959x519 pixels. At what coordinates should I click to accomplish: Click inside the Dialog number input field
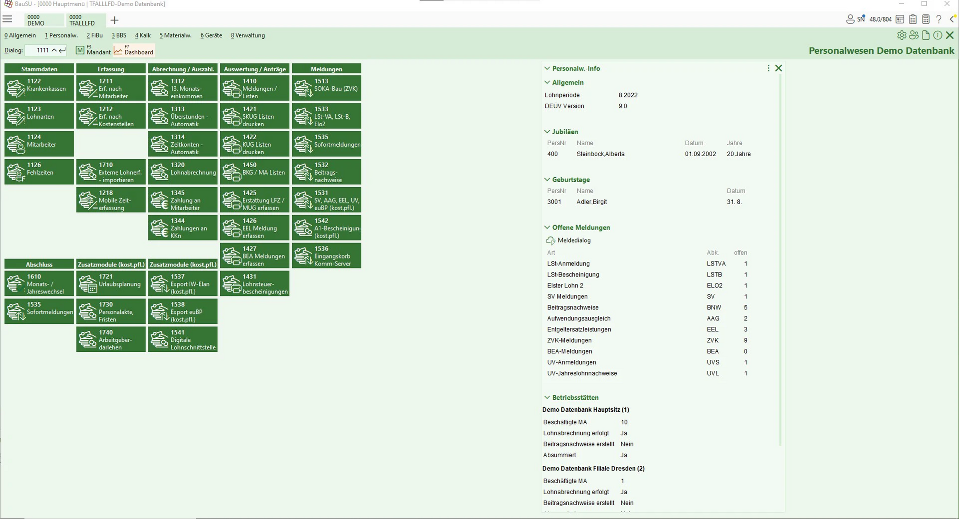click(x=41, y=50)
